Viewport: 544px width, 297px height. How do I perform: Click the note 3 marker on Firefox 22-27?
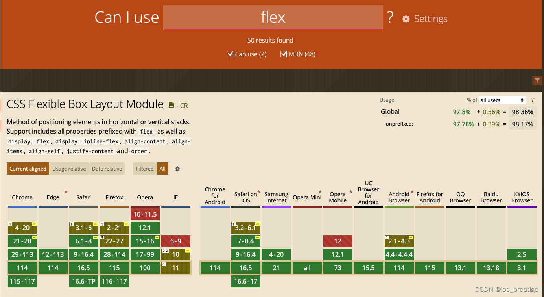[x=102, y=237]
